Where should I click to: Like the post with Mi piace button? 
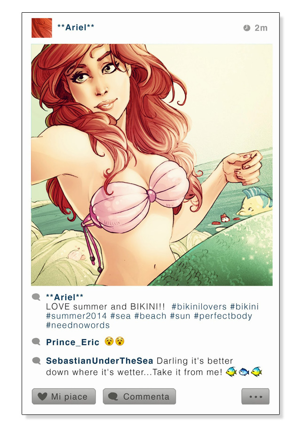tap(63, 396)
